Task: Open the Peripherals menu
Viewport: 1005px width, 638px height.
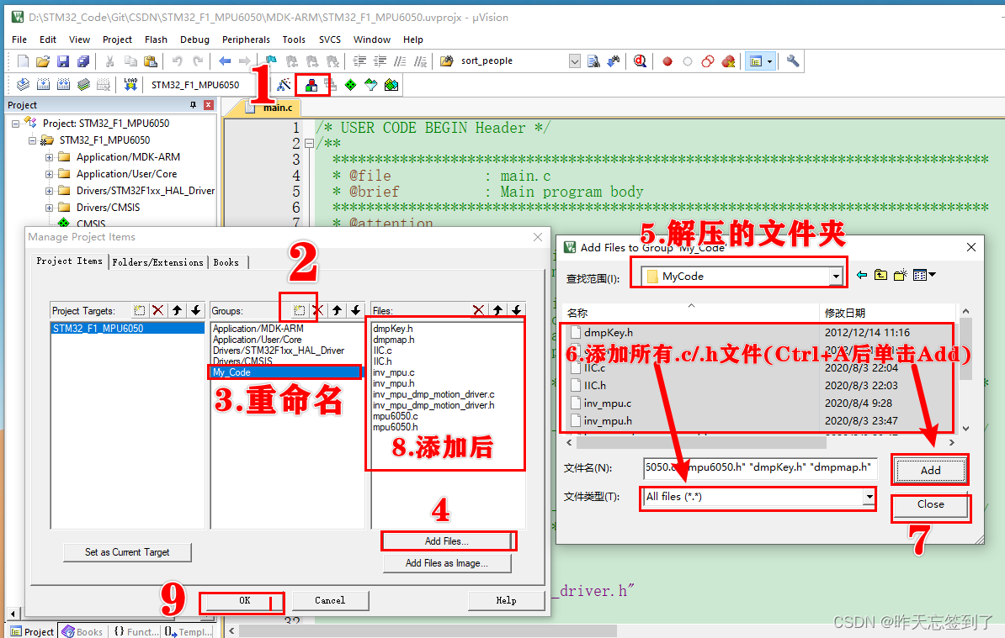Action: (x=246, y=40)
